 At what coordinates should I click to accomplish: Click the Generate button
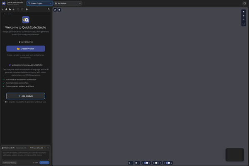(x=44, y=163)
